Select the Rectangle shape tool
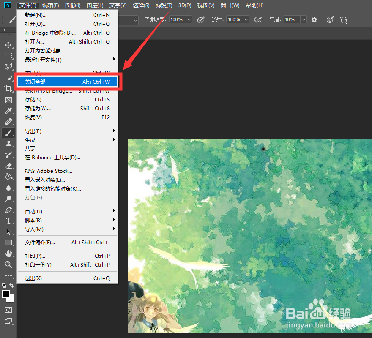Viewport: 372px width, 338px height. click(x=8, y=243)
